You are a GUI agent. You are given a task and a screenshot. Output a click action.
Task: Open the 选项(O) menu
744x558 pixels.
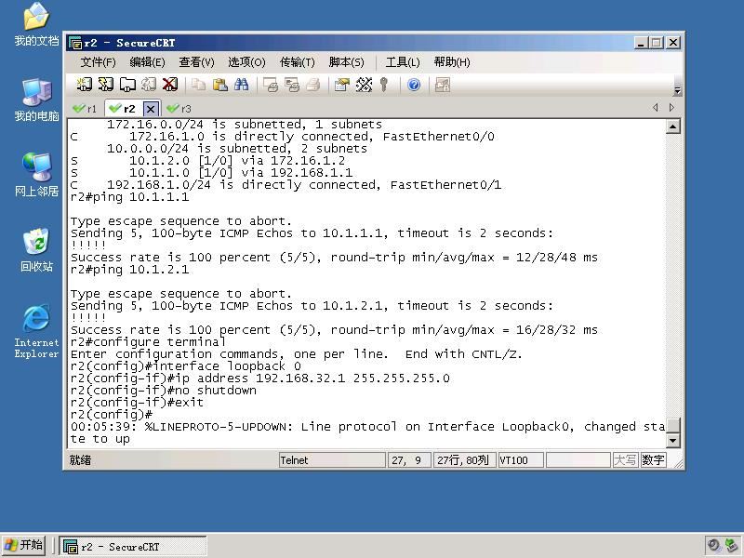[246, 62]
